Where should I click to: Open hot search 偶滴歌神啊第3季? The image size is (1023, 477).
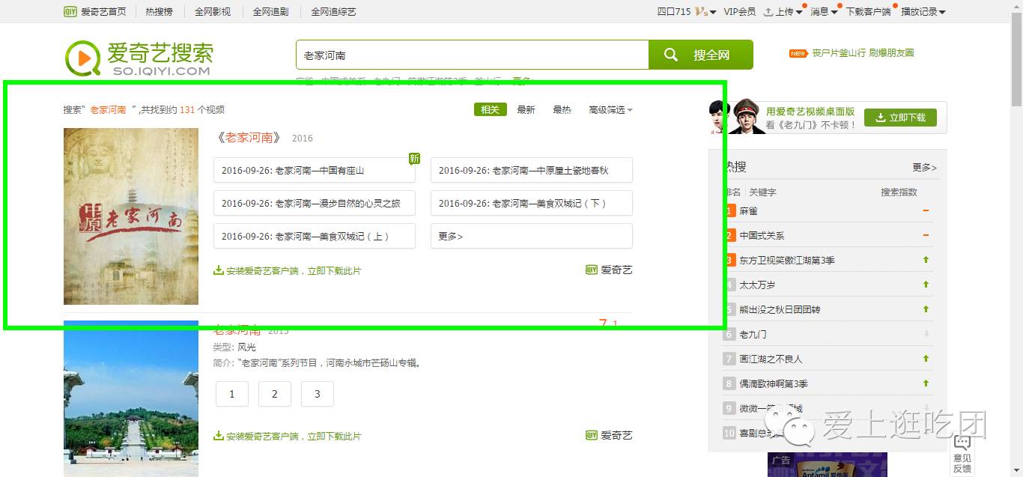click(774, 383)
